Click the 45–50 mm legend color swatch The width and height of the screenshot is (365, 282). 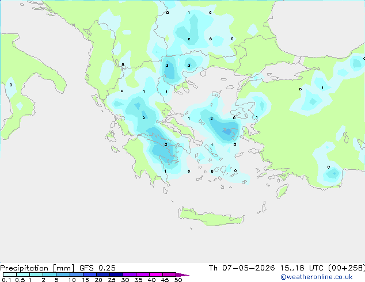pyautogui.click(x=169, y=275)
